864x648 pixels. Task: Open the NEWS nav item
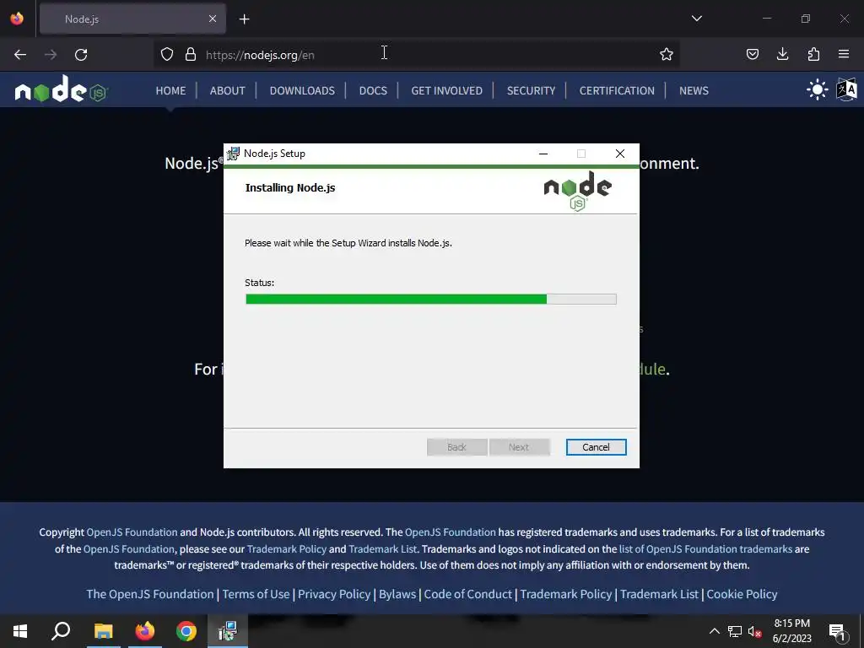694,90
